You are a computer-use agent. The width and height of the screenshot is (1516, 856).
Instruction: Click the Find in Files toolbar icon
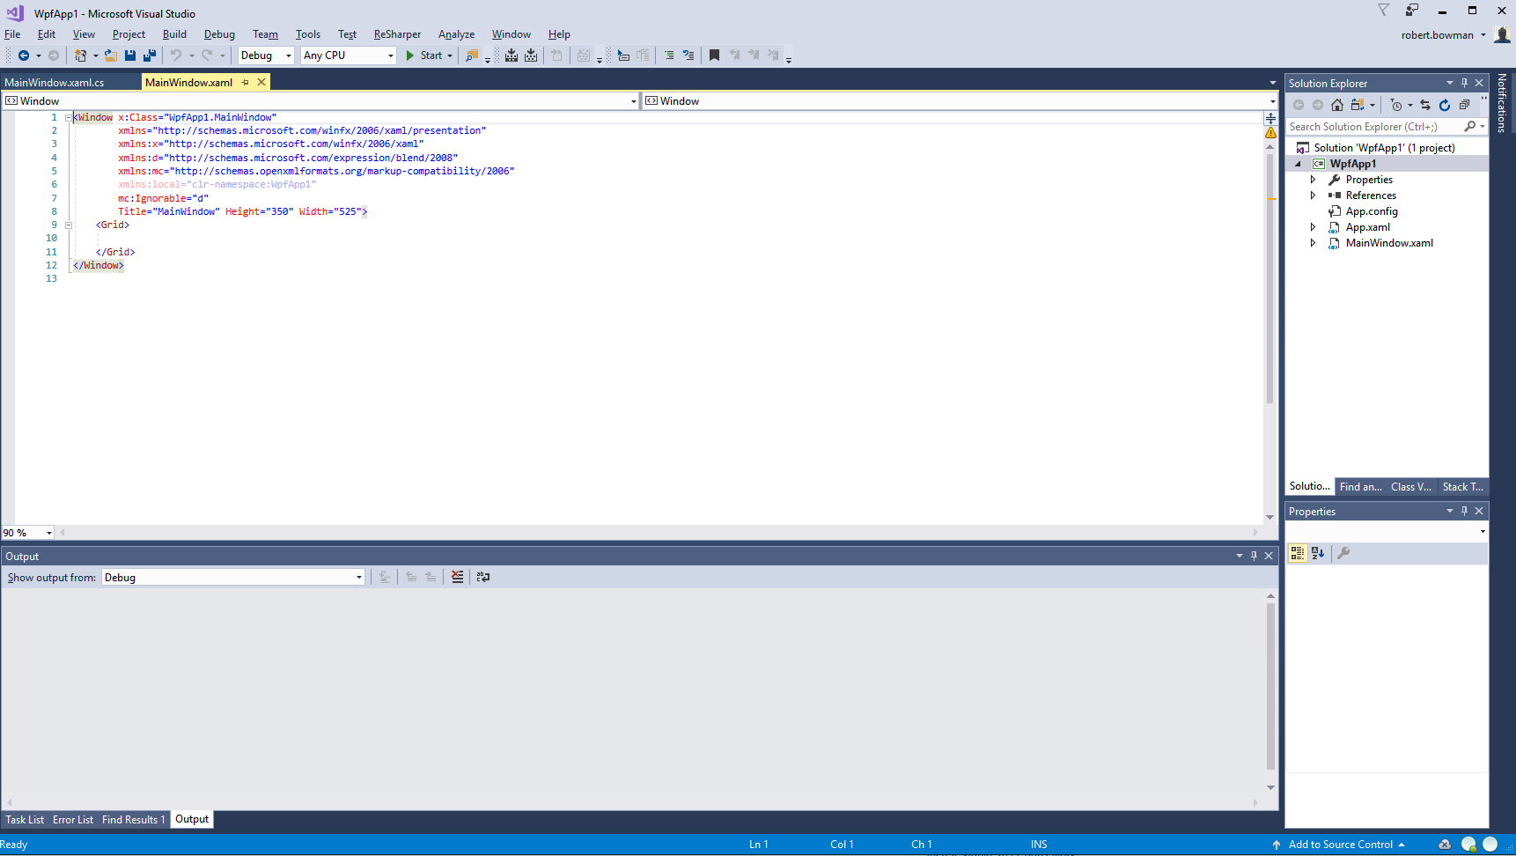coord(472,55)
